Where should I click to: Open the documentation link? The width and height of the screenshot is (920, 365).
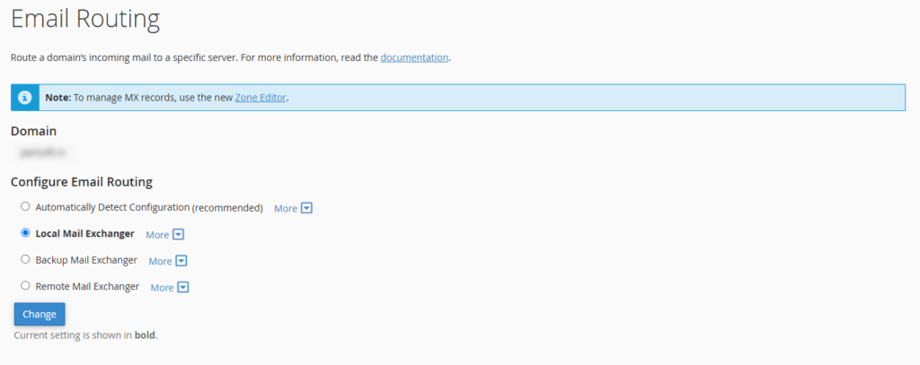click(414, 57)
